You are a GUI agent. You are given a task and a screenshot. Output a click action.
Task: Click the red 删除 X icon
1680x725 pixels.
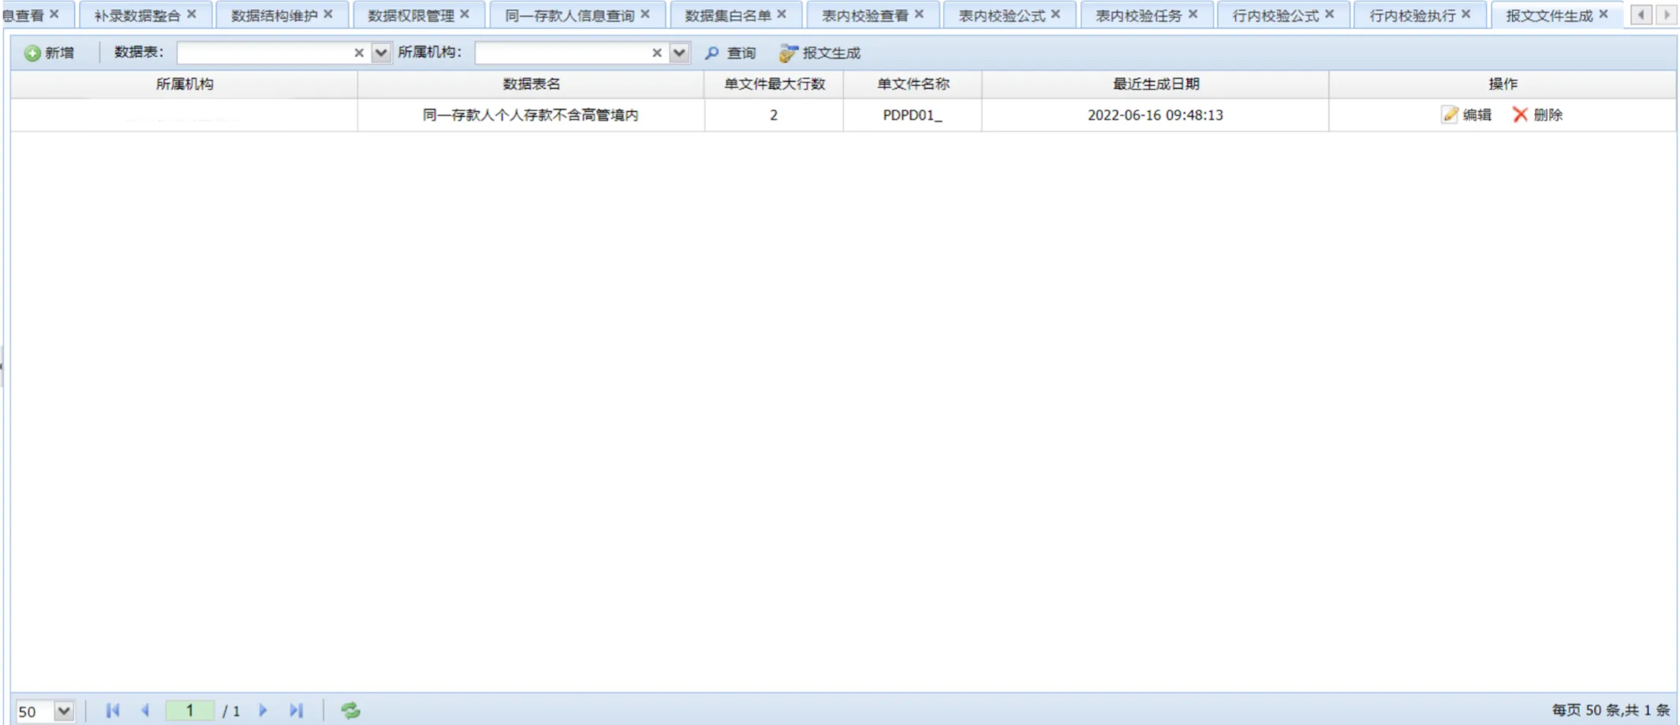coord(1520,115)
